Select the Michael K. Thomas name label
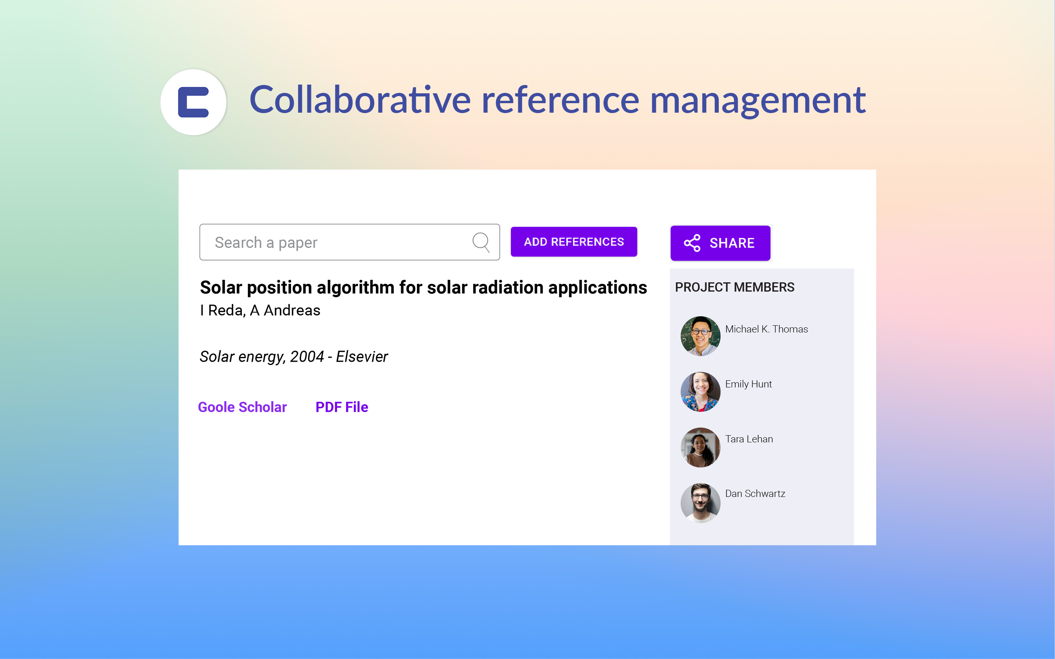The image size is (1055, 659). pyautogui.click(x=766, y=329)
